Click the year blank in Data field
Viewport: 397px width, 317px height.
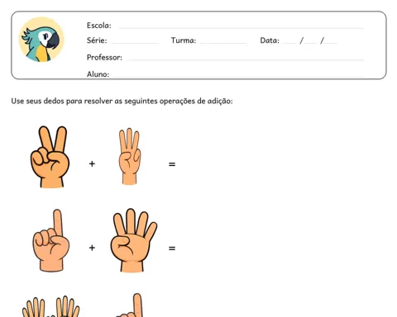(x=331, y=43)
